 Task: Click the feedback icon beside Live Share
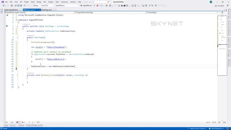(228, 6)
